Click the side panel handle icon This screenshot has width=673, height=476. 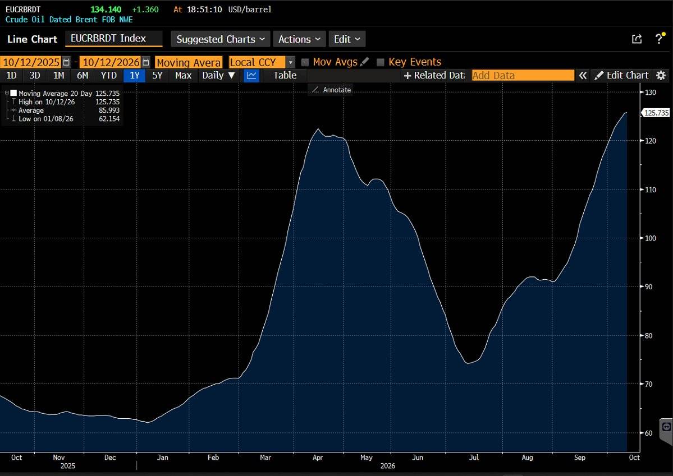pyautogui.click(x=666, y=427)
